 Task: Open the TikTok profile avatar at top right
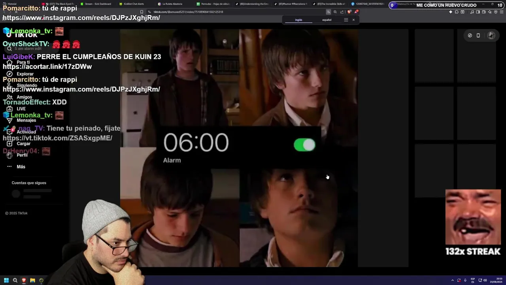point(491,35)
